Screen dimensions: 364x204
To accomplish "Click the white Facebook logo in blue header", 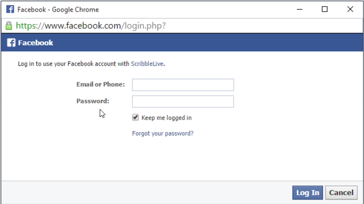I will pos(11,43).
